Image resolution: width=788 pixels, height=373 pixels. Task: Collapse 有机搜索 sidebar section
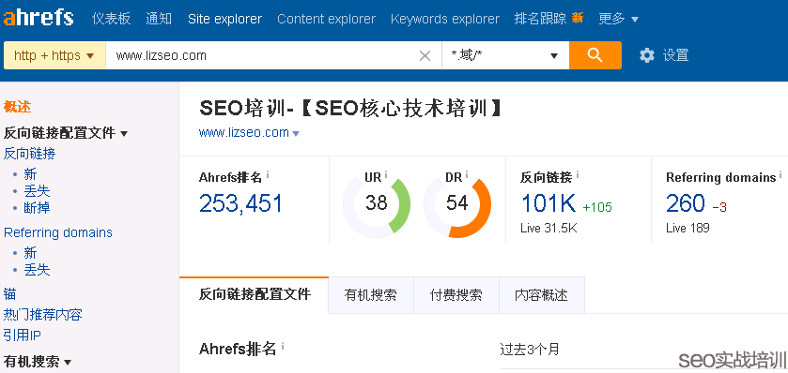68,362
